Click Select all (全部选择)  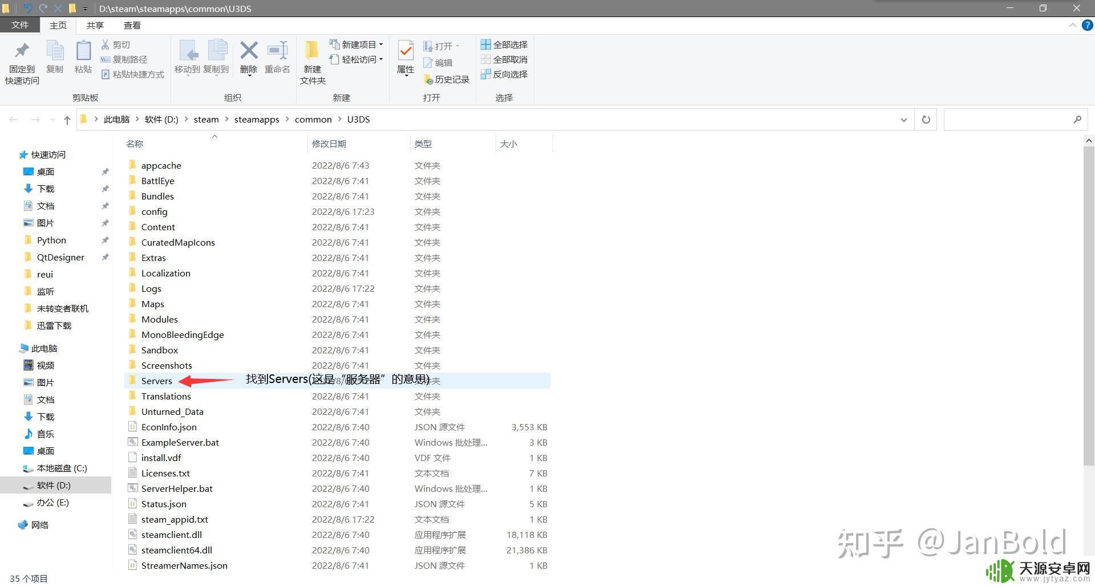[504, 44]
